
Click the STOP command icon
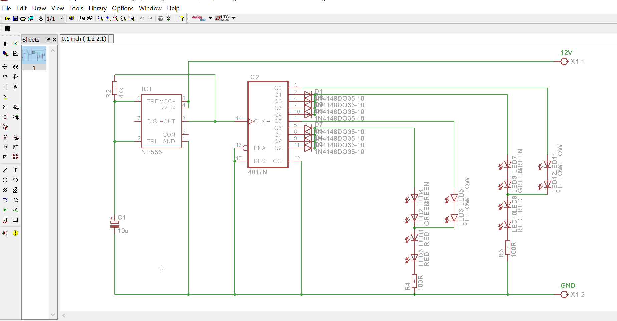[x=161, y=19]
